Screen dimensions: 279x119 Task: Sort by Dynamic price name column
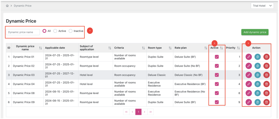pos(40,48)
